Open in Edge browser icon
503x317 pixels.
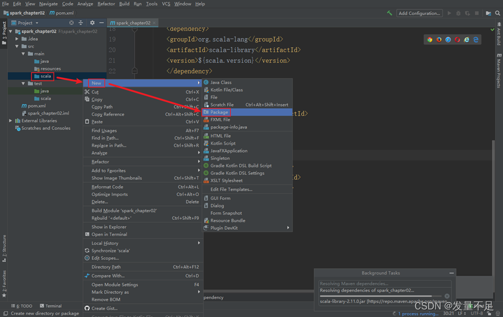point(476,40)
